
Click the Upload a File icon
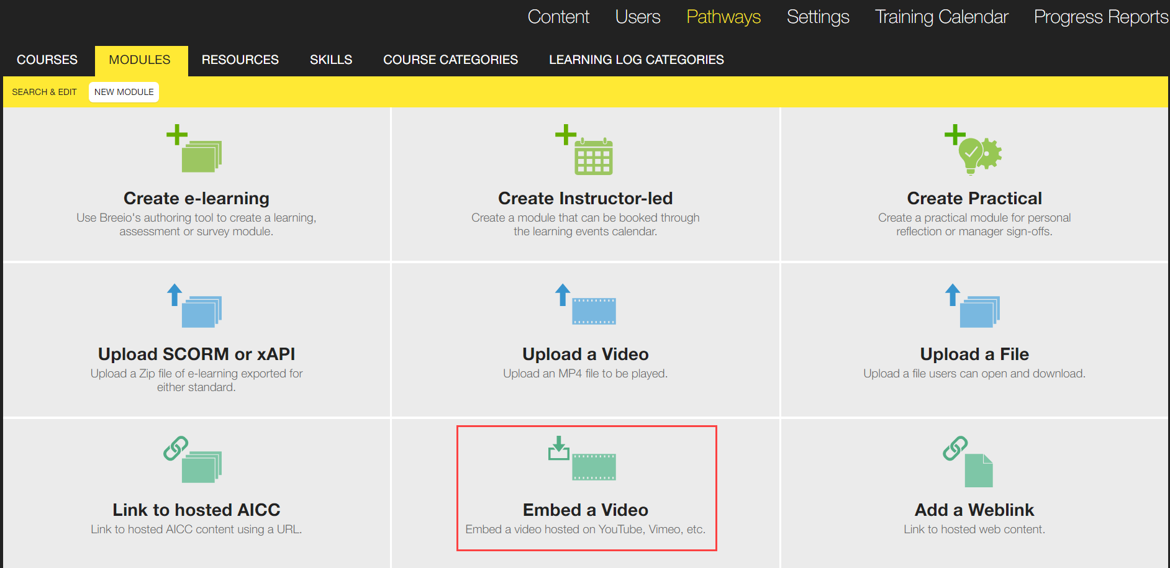tap(973, 305)
